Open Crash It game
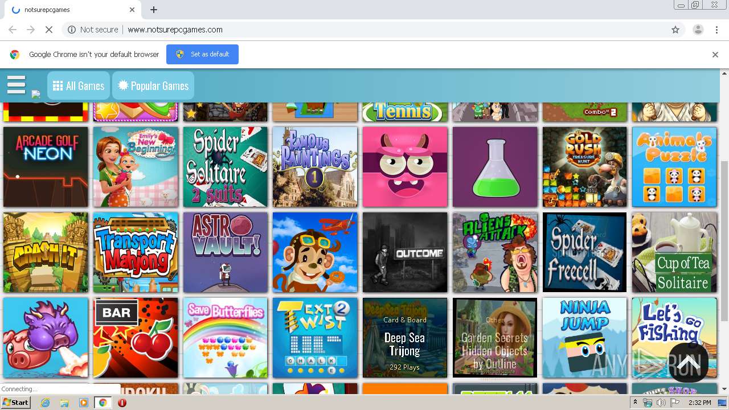The height and width of the screenshot is (410, 729). click(x=46, y=252)
